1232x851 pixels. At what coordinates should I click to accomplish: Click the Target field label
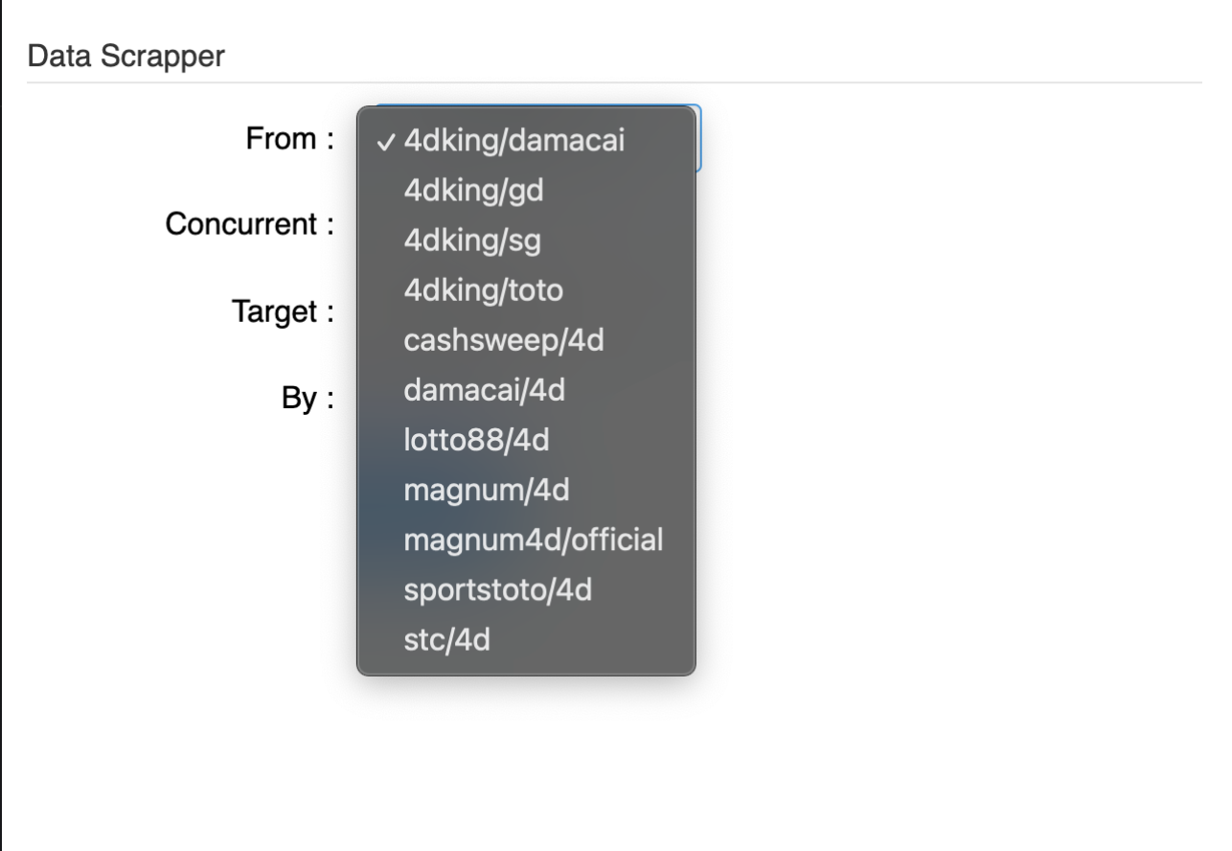pos(283,311)
